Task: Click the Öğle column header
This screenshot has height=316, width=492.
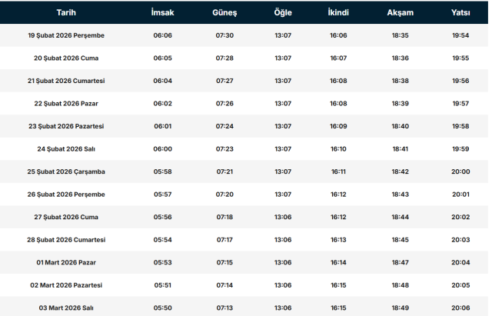Action: (x=282, y=13)
